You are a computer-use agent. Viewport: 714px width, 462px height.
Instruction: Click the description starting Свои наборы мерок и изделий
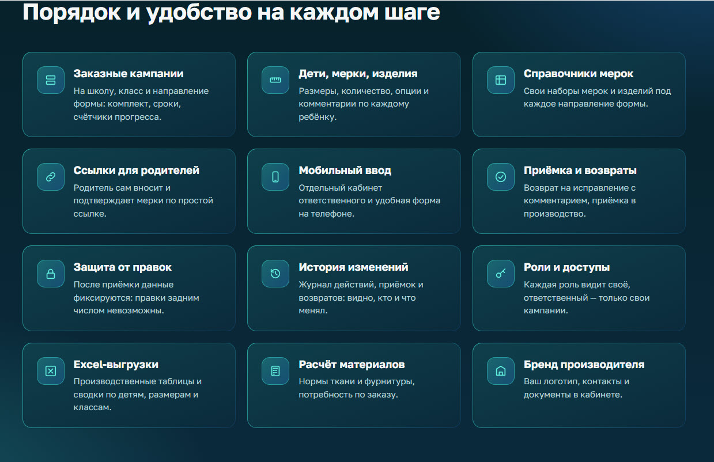tap(597, 97)
